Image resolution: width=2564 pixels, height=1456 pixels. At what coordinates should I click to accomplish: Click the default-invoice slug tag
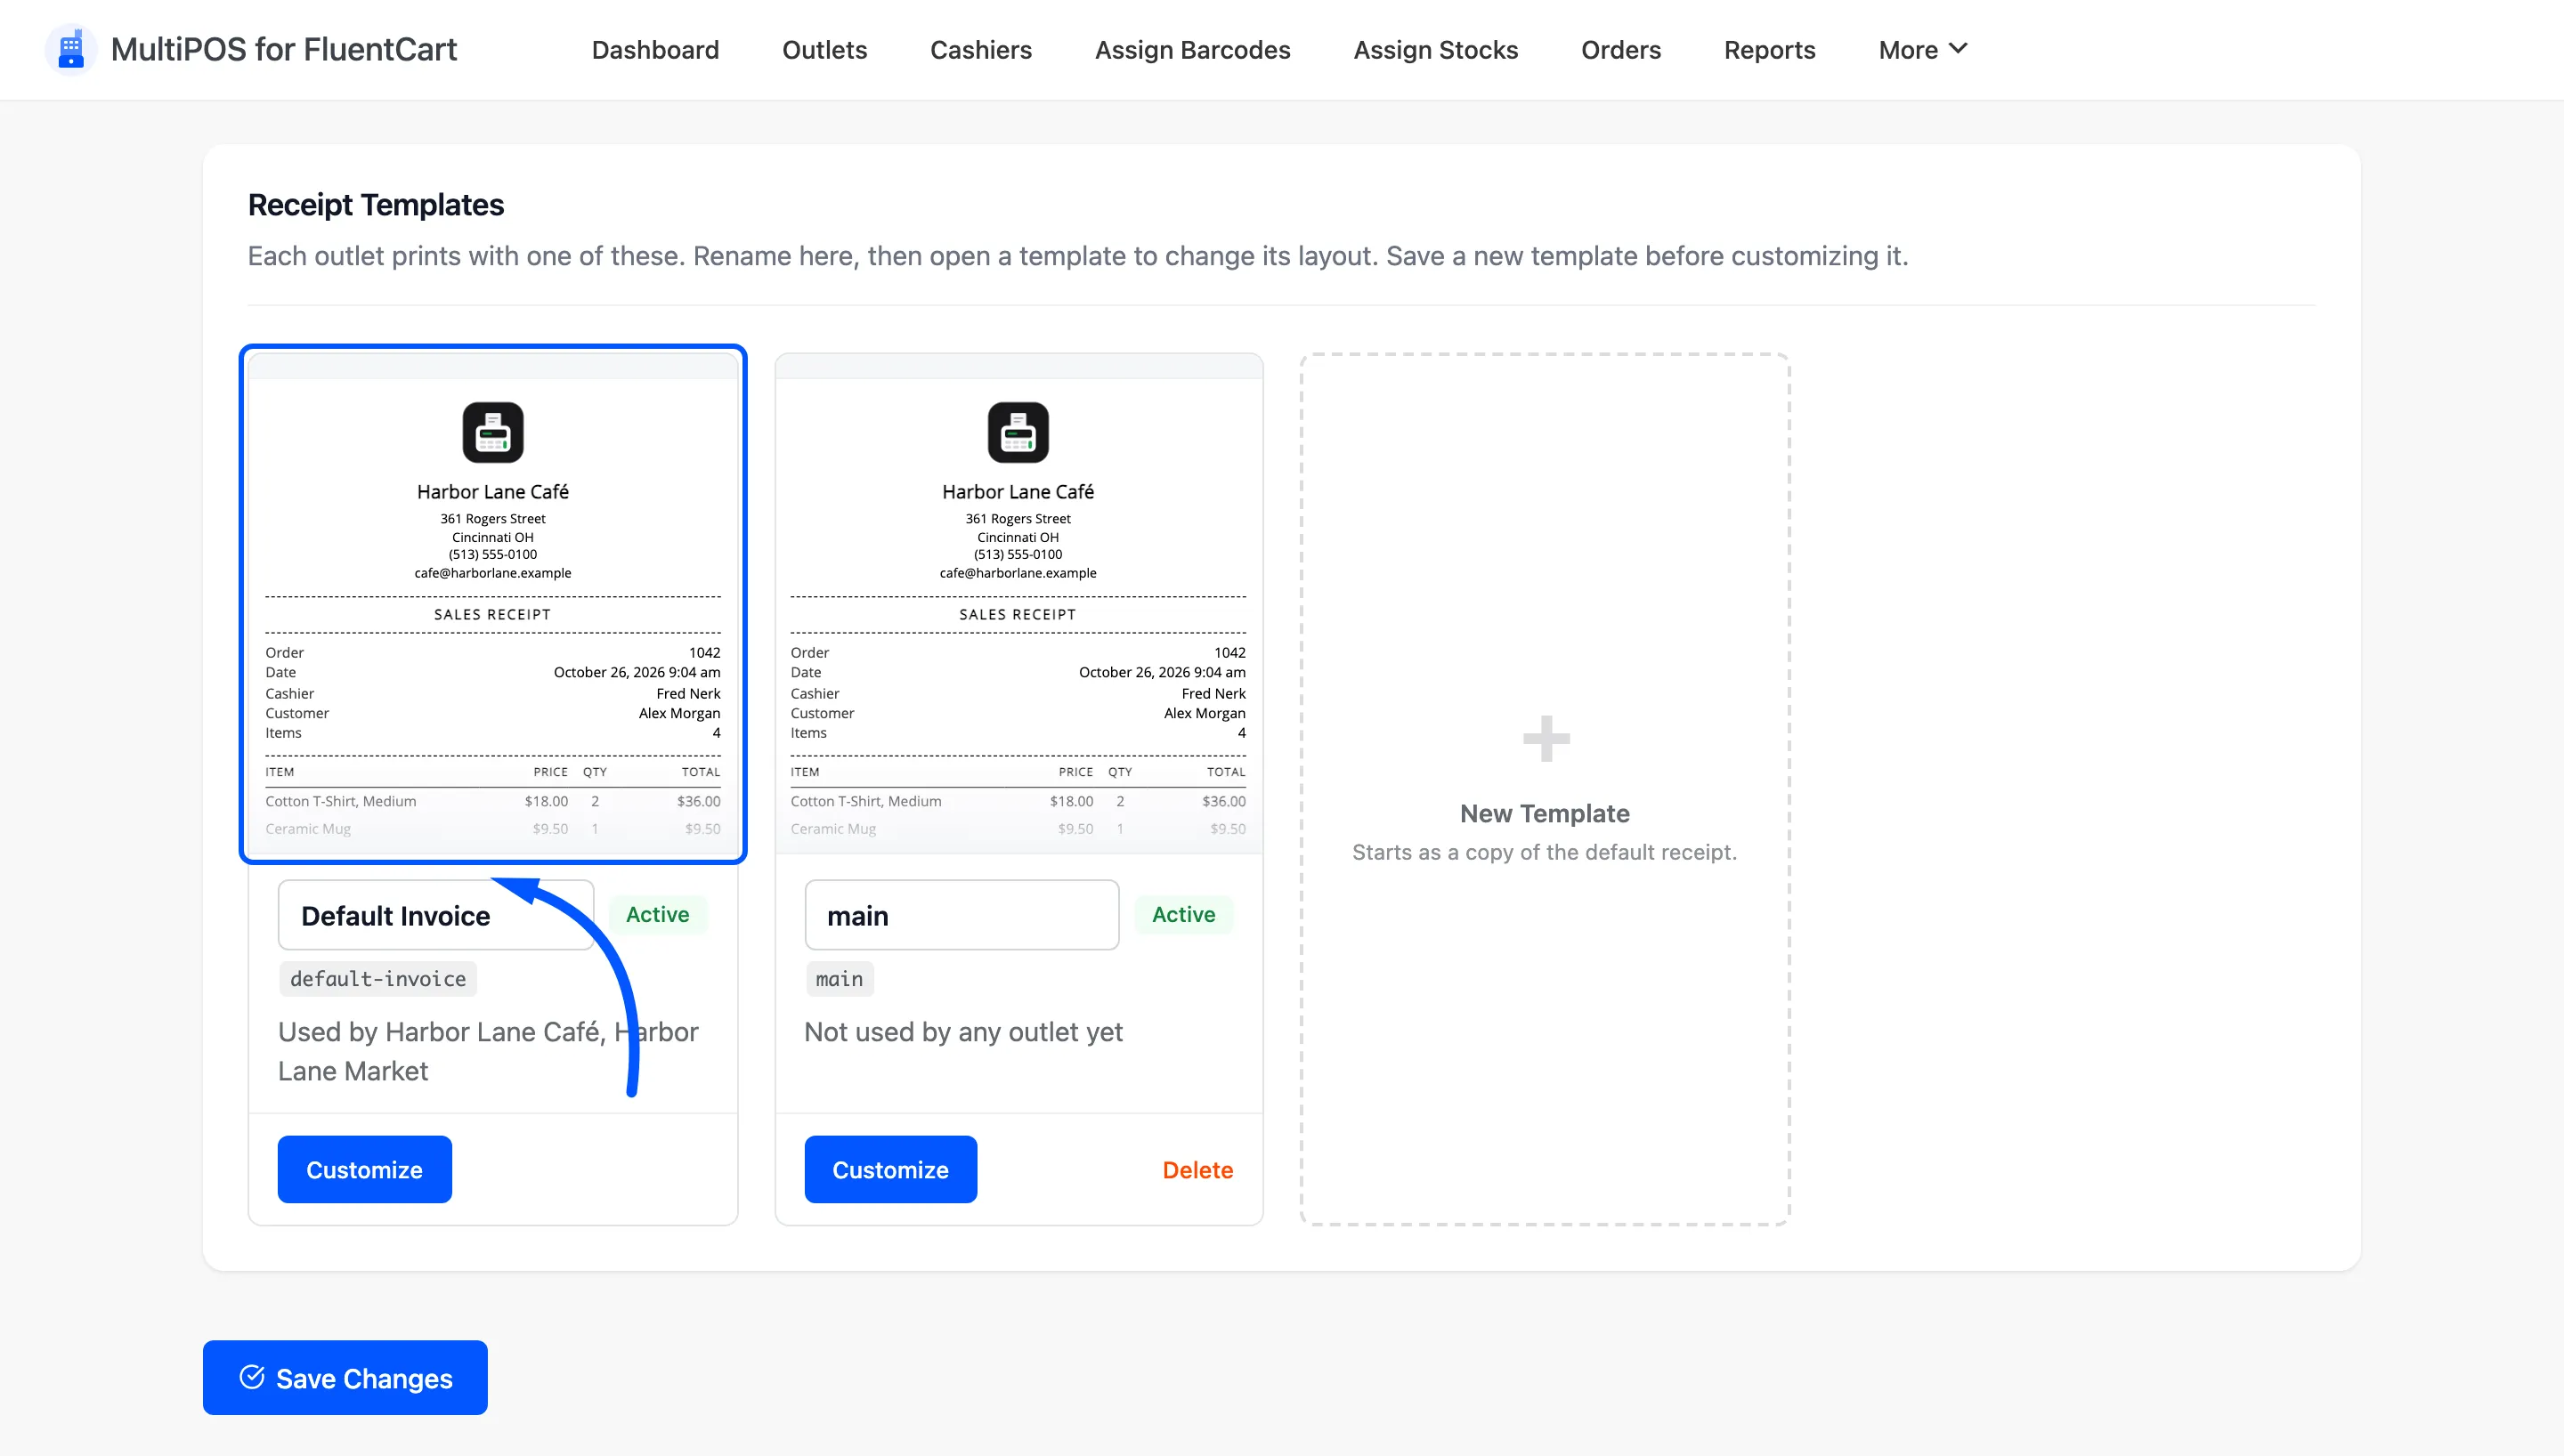[x=378, y=978]
